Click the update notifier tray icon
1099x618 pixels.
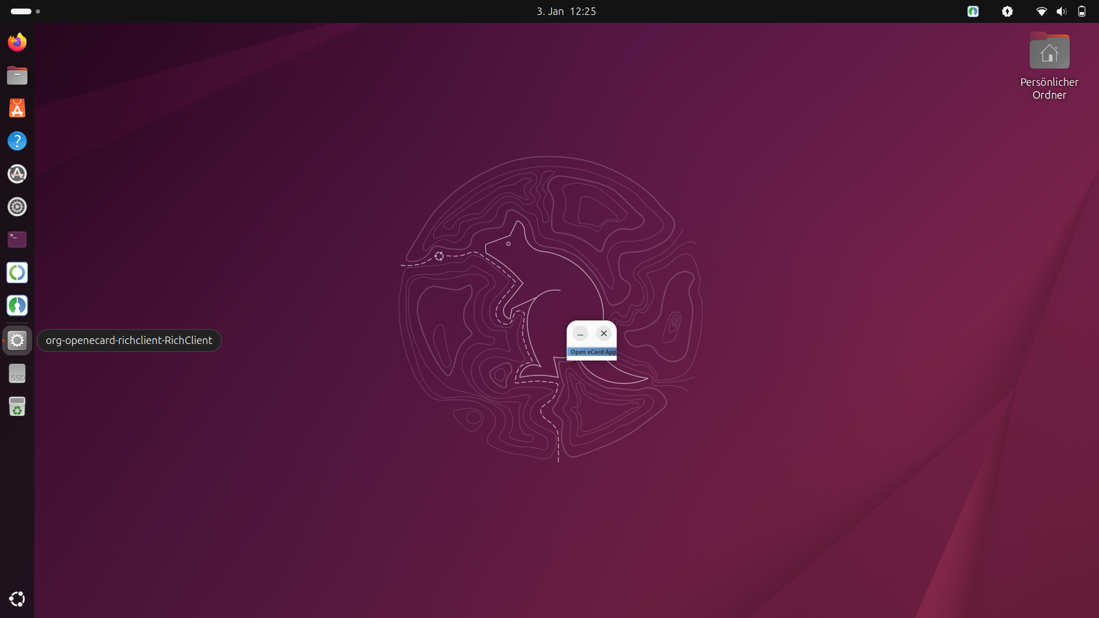coord(1007,11)
